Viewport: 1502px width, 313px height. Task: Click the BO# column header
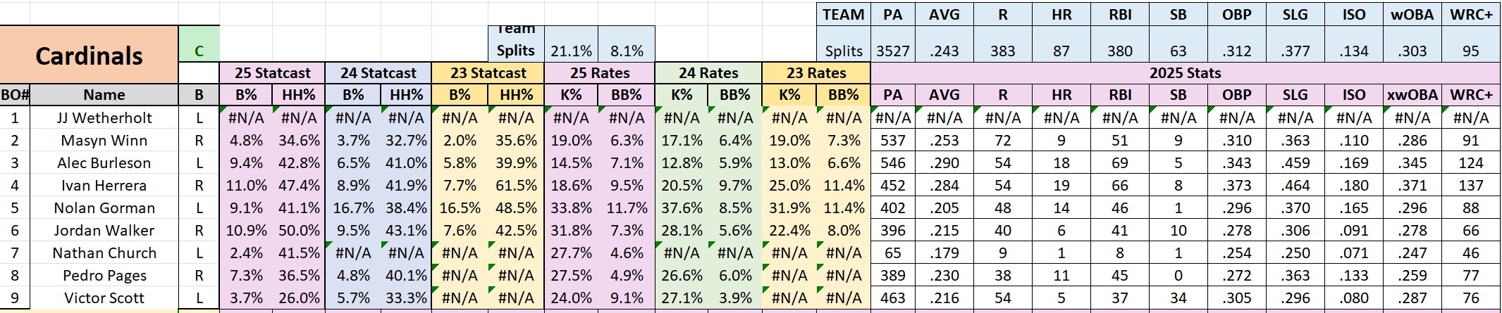[x=15, y=95]
